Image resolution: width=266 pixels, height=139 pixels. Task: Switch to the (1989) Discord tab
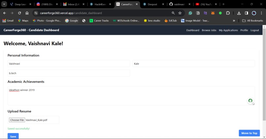point(47,4)
